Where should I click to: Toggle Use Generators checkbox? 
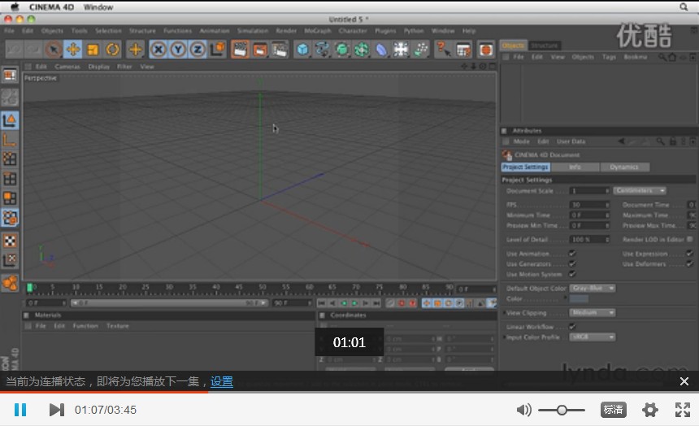click(x=572, y=263)
